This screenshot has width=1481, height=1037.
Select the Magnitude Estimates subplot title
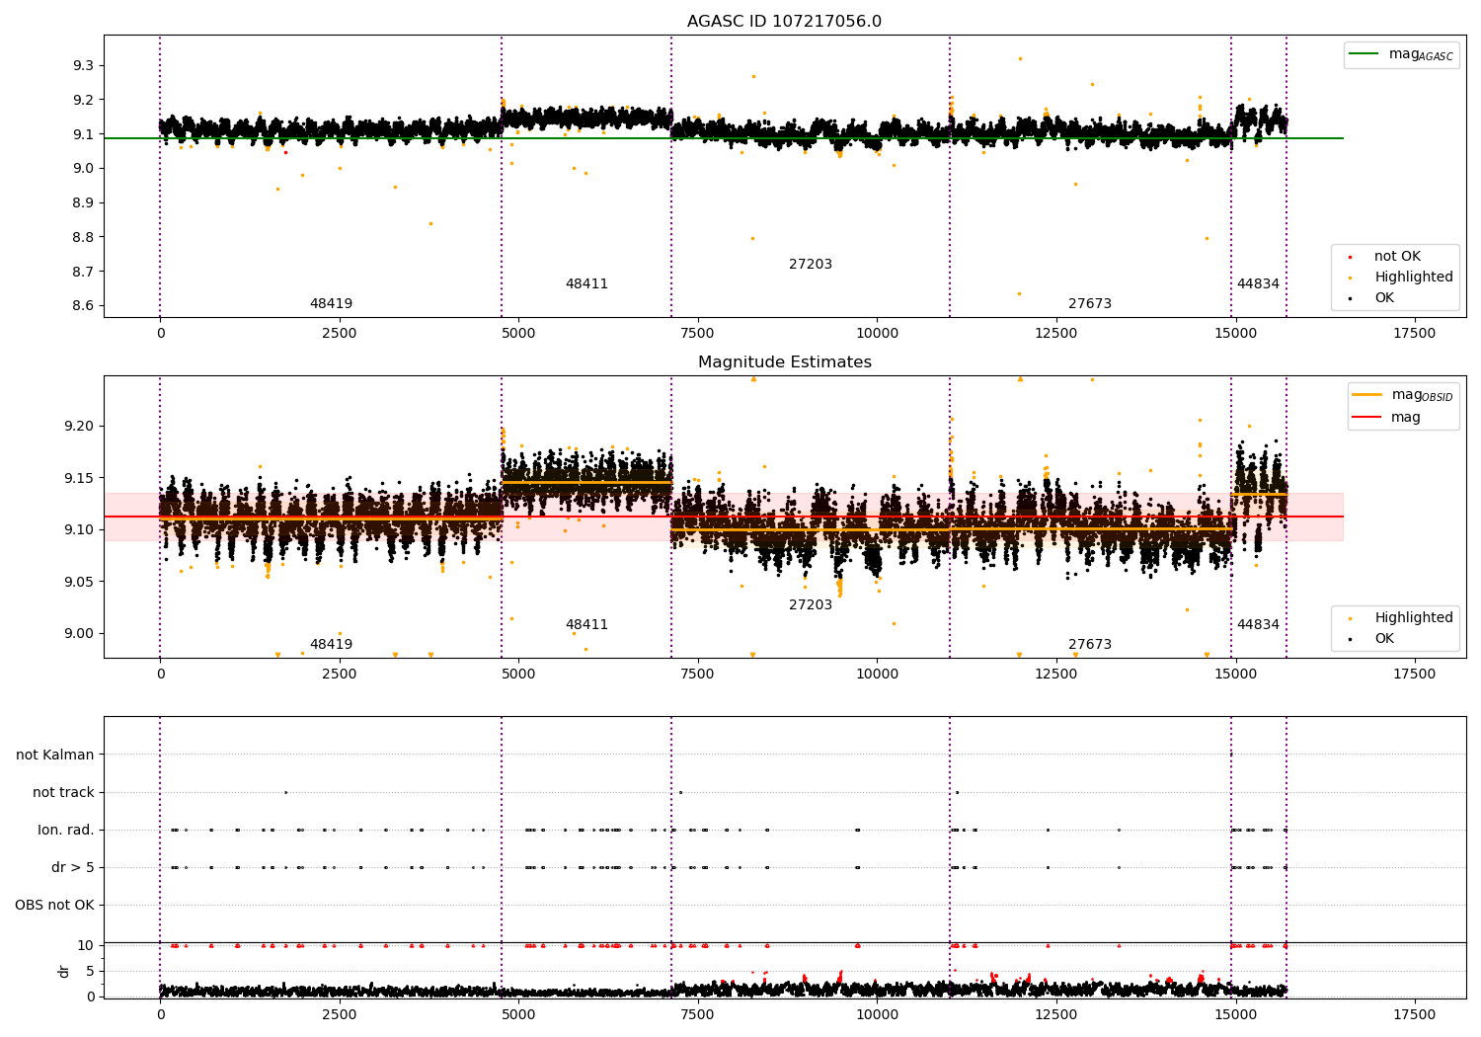click(784, 362)
